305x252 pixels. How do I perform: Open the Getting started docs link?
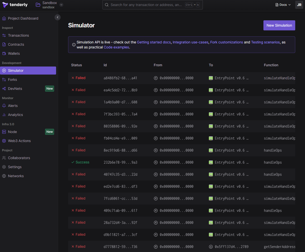154,42
